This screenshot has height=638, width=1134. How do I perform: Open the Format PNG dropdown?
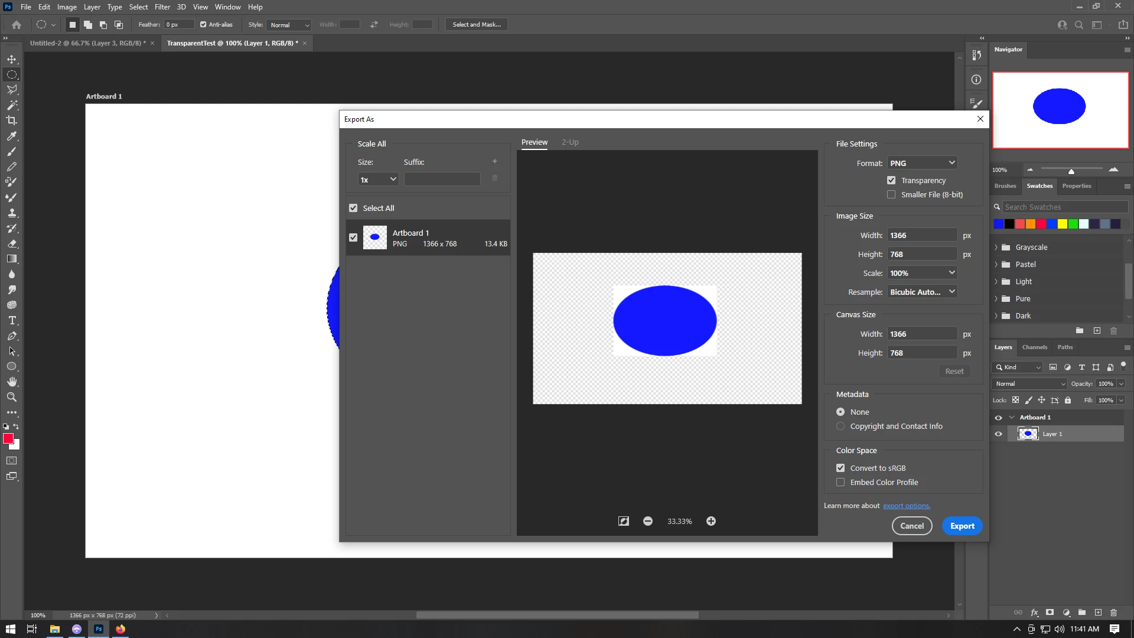point(922,163)
